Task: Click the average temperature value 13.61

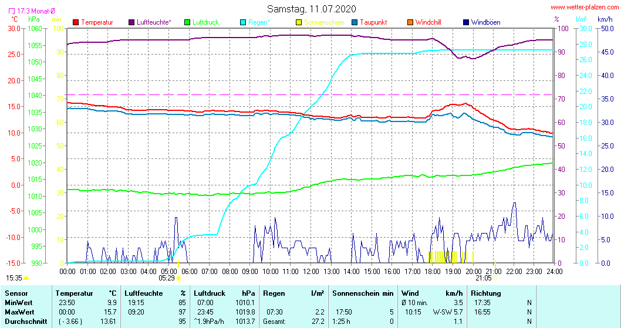Action: [108, 322]
